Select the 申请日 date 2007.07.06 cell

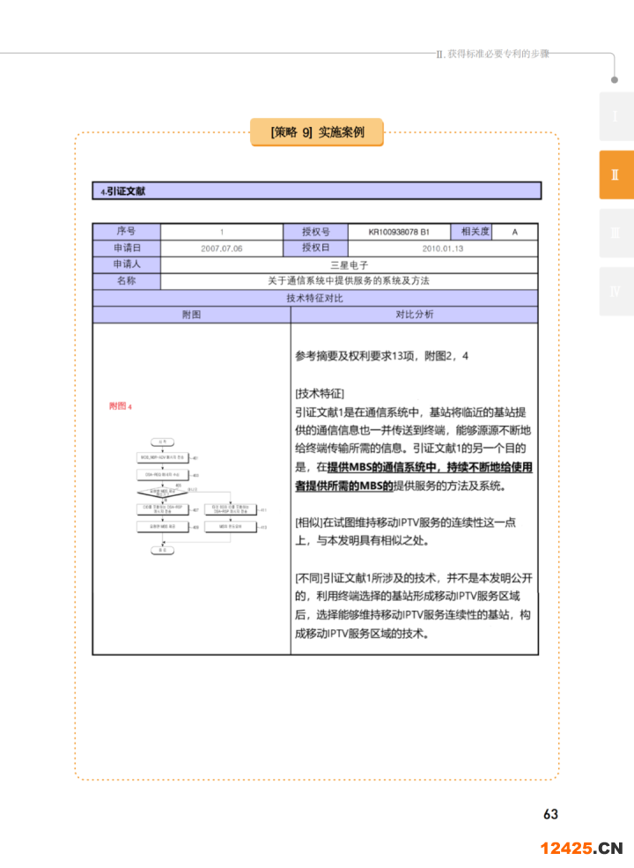221,249
